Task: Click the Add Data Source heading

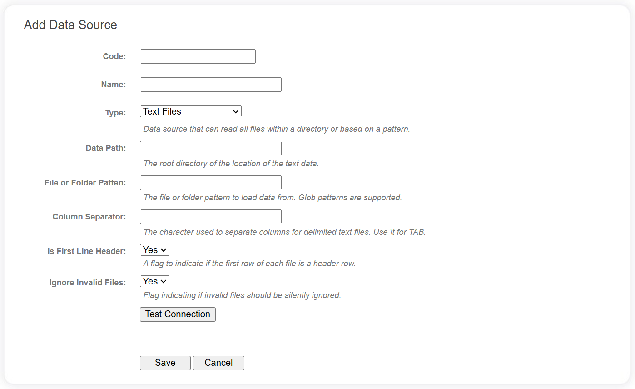Action: point(70,25)
